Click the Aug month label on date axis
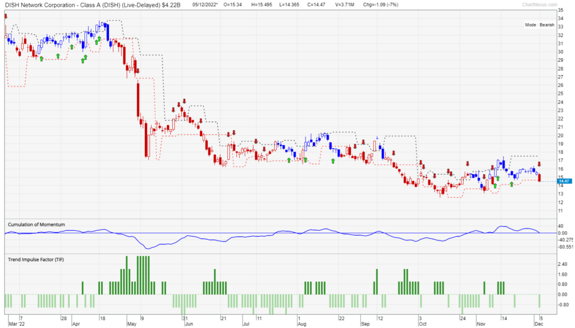Image resolution: width=575 pixels, height=328 pixels. click(302, 324)
